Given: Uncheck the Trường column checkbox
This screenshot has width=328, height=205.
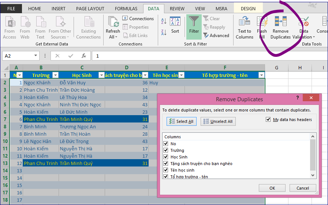Looking at the screenshot, I should (x=166, y=150).
